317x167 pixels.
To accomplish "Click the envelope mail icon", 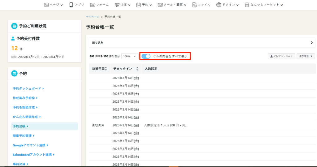I will 160,5.
